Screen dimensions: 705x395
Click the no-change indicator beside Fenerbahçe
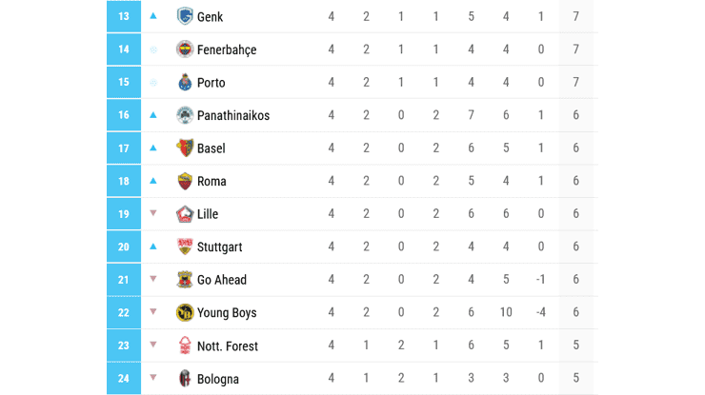152,49
